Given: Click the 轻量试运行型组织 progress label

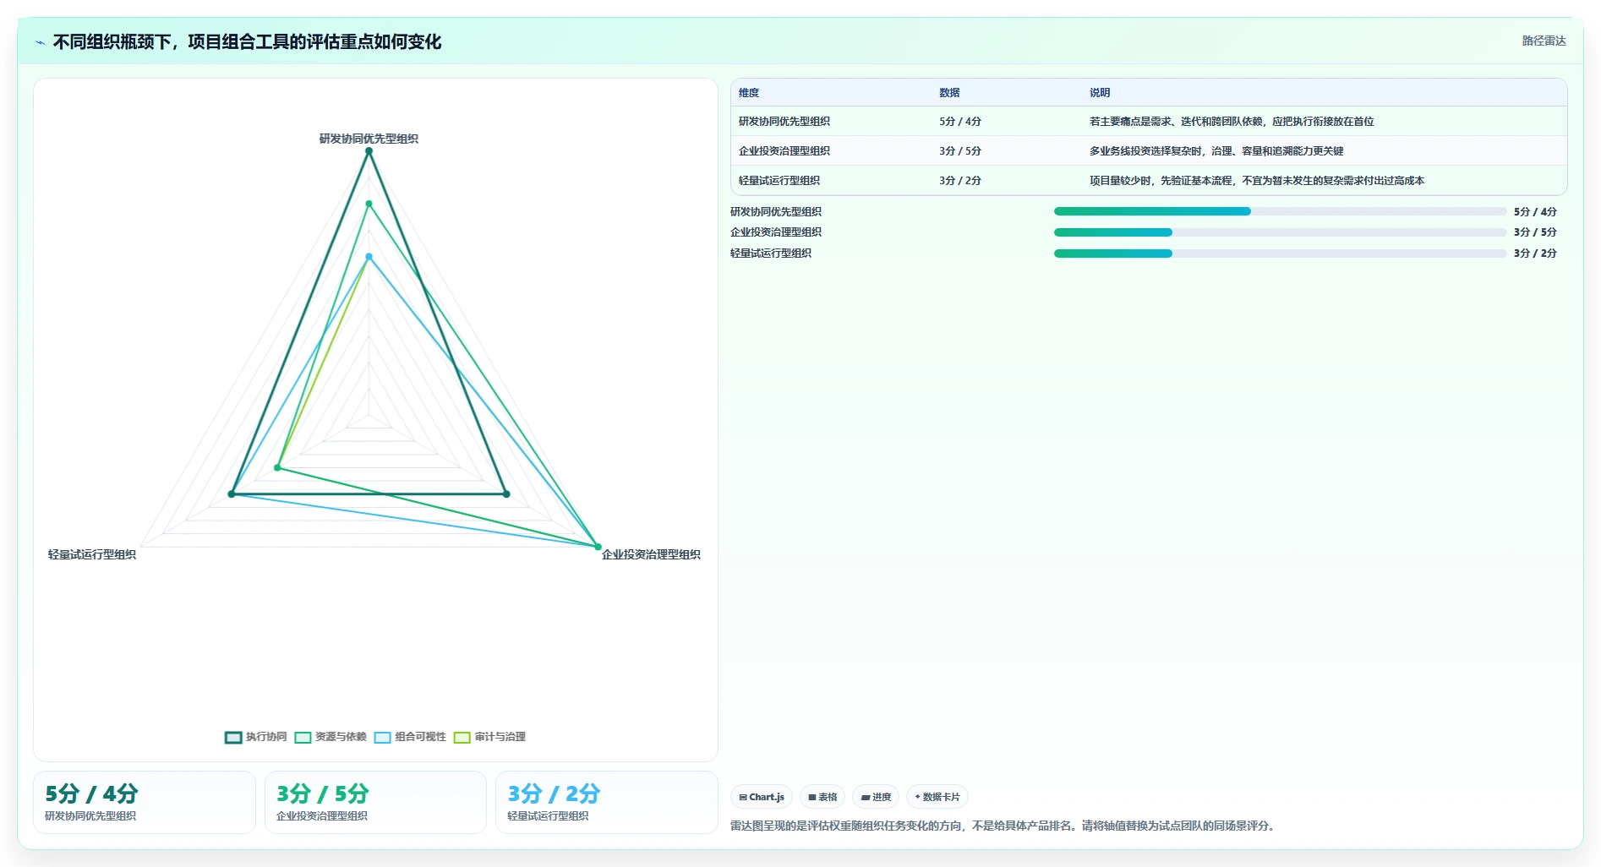Looking at the screenshot, I should (x=771, y=254).
